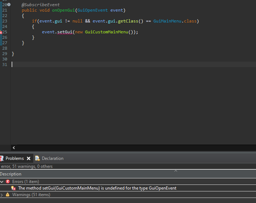This screenshot has width=256, height=203.
Task: Click the editor horizontal scrollbar left arrow
Action: point(14,148)
